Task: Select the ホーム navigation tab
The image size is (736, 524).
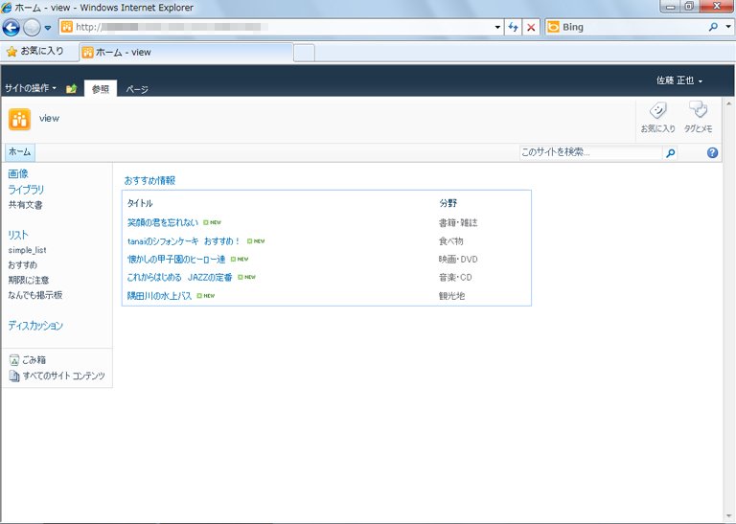Action: point(20,152)
